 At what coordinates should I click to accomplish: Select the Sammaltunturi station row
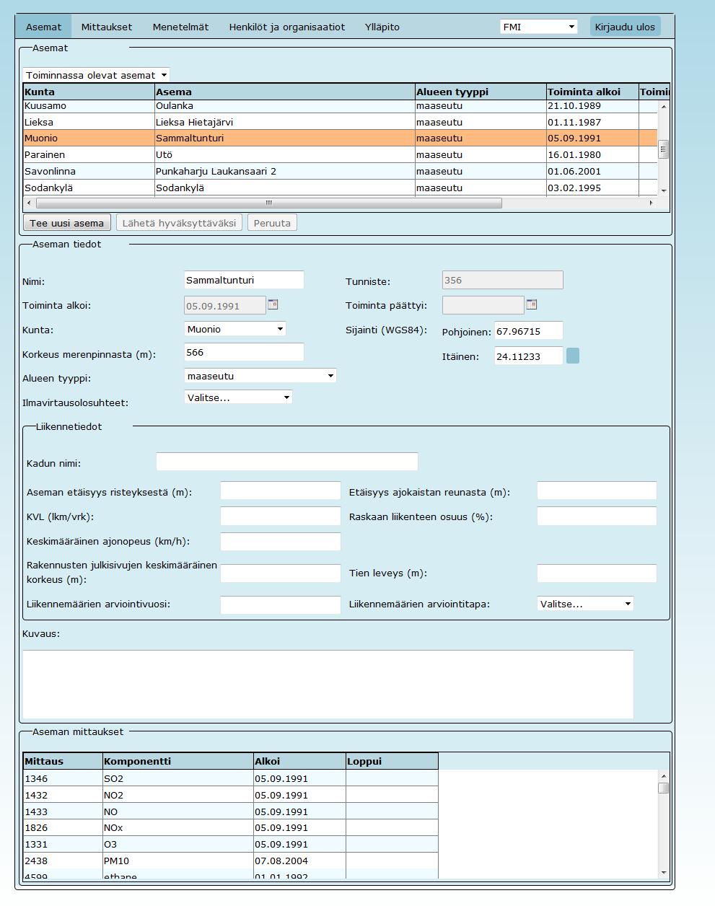click(341, 138)
